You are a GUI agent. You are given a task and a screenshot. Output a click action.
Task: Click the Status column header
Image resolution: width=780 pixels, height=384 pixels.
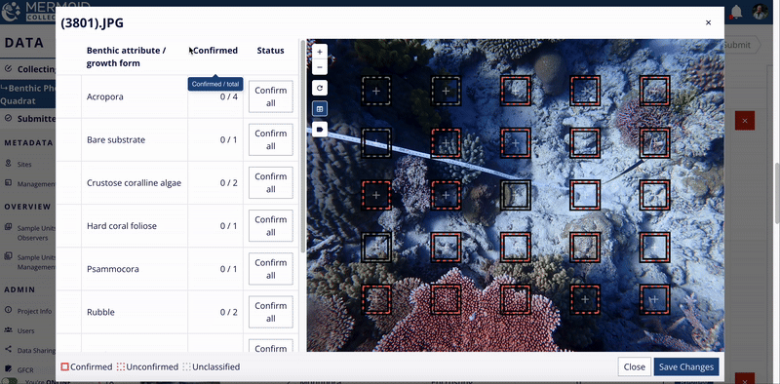pyautogui.click(x=271, y=51)
